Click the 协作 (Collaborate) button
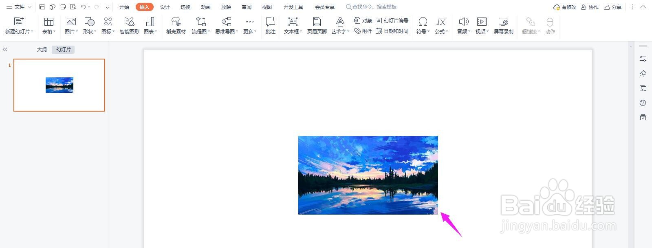This screenshot has height=248, width=652. 590,7
